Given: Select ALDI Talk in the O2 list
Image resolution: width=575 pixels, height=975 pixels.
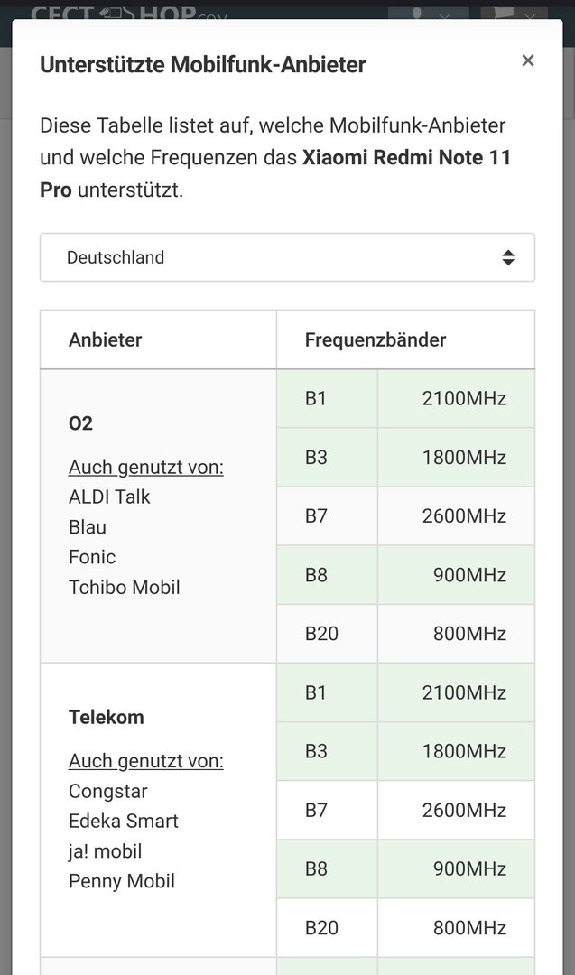Looking at the screenshot, I should coord(109,497).
